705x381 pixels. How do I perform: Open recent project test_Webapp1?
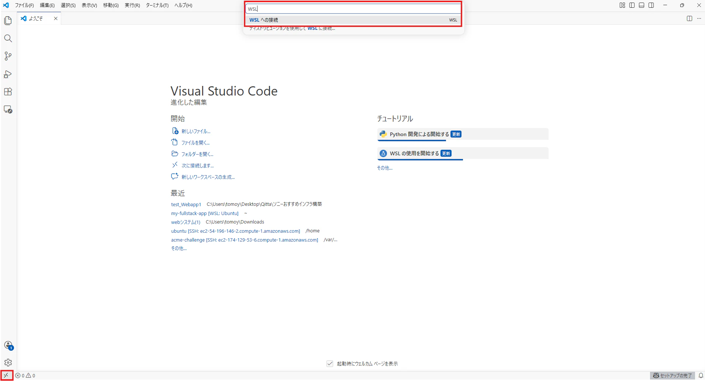[186, 204]
